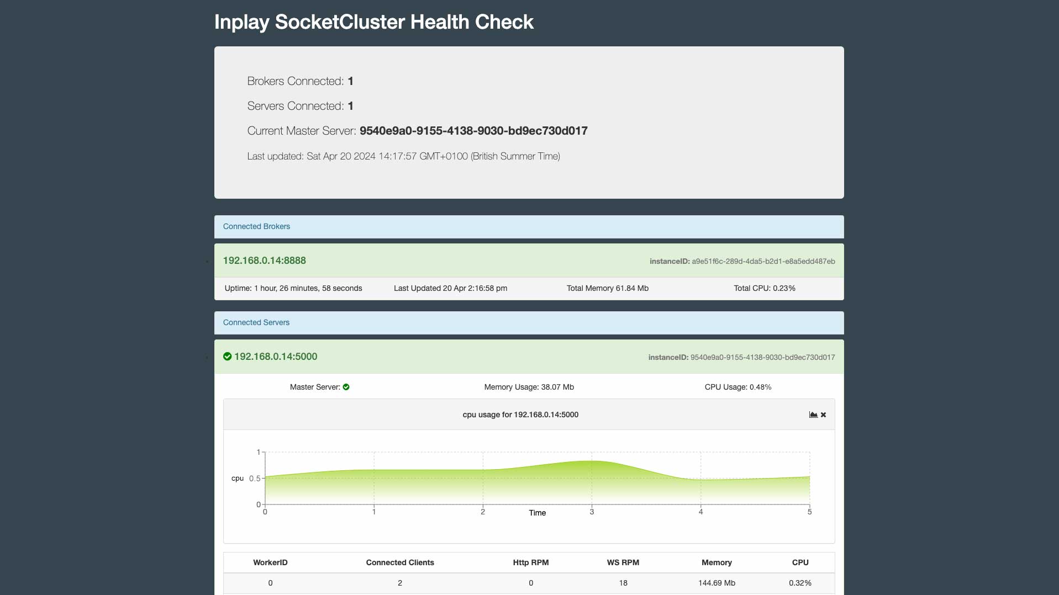Click the cpu usage area chart
Viewport: 1059px width, 595px height.
click(x=537, y=482)
